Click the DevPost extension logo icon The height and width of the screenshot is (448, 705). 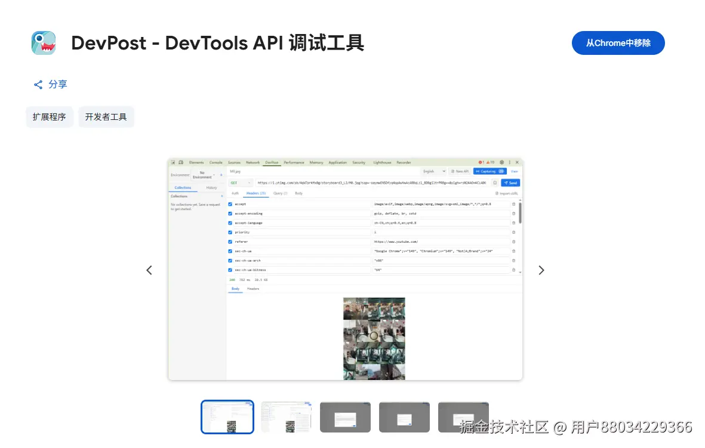coord(44,43)
